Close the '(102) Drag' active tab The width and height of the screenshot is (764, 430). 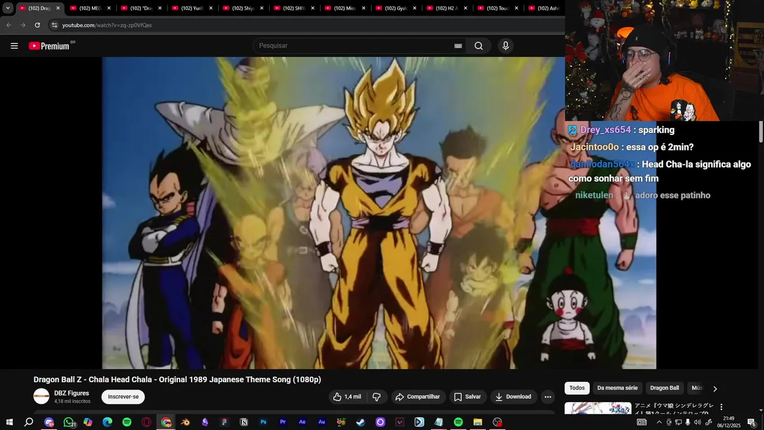[x=58, y=8]
